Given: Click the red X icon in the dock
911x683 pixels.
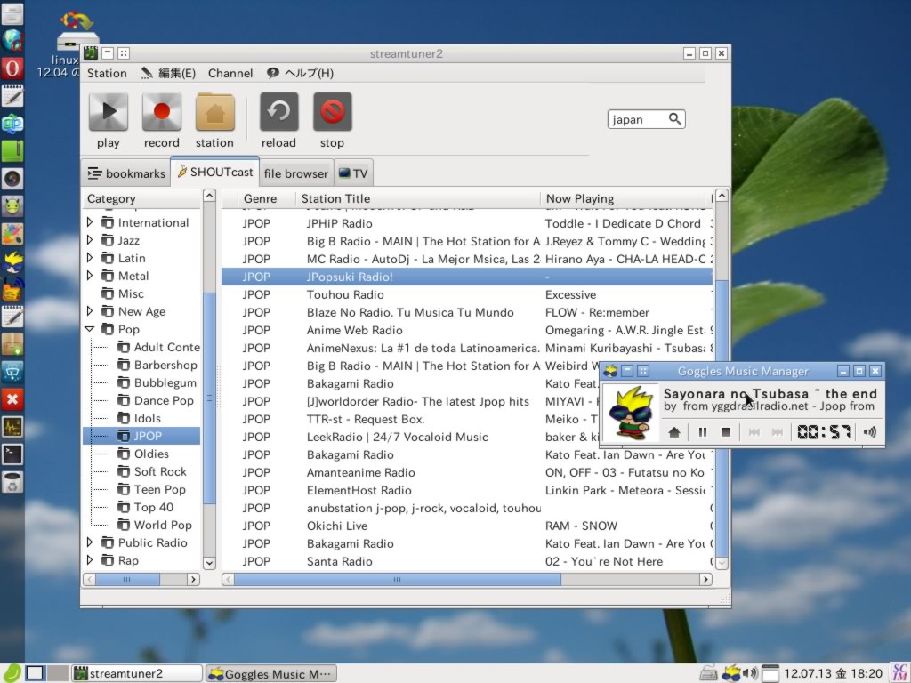Looking at the screenshot, I should 12,399.
